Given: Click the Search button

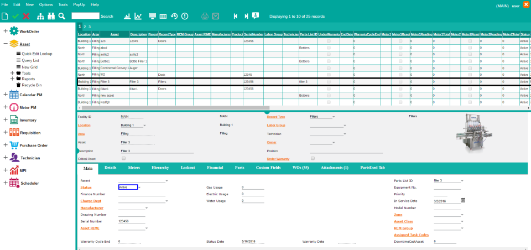Looking at the screenshot, I should pyautogui.click(x=107, y=16).
